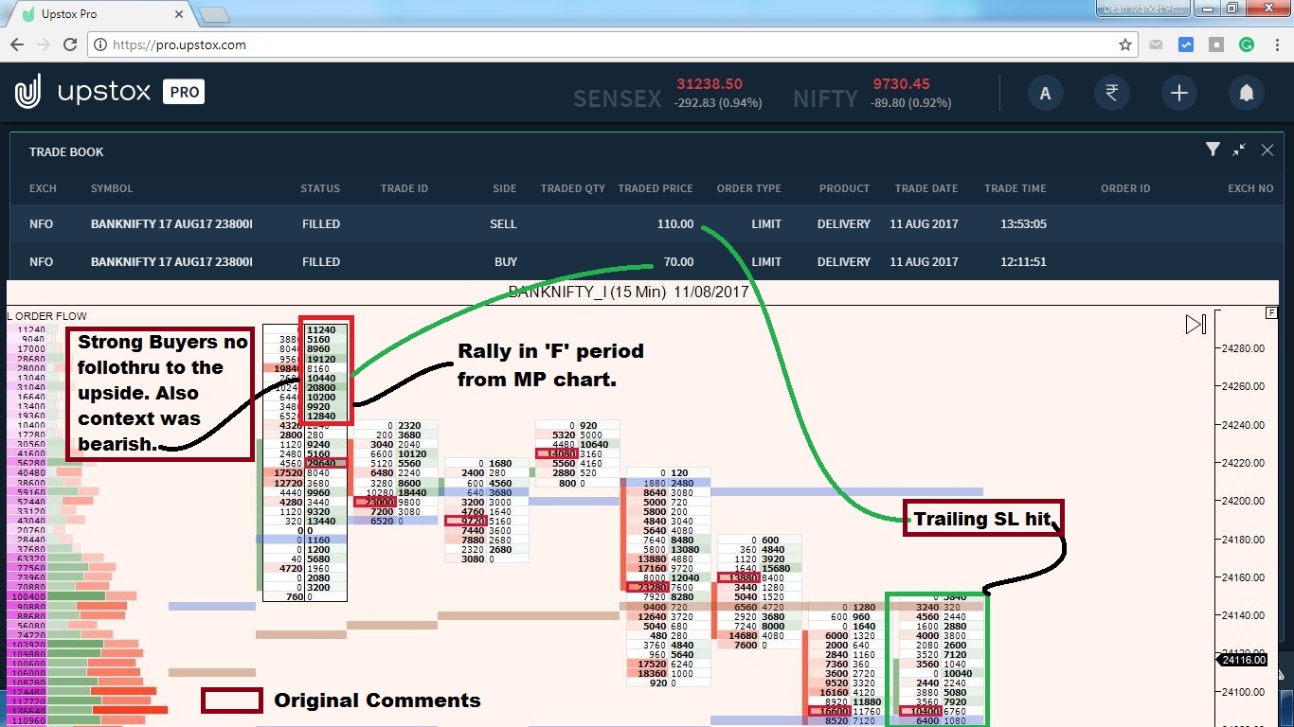This screenshot has width=1294, height=727.
Task: Click the SIDE column header
Action: pyautogui.click(x=505, y=188)
